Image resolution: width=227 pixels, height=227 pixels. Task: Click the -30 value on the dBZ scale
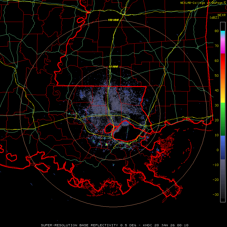tap(216, 194)
